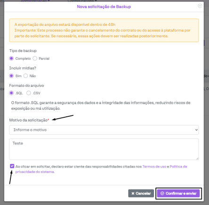Close the Nova solicitação de Backup dialog
The image size is (209, 205).
[200, 6]
